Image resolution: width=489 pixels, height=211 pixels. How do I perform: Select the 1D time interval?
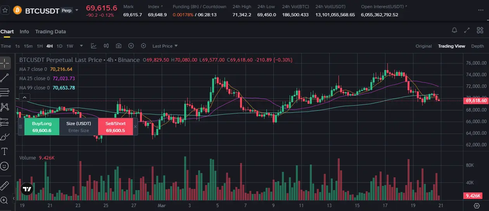click(59, 46)
